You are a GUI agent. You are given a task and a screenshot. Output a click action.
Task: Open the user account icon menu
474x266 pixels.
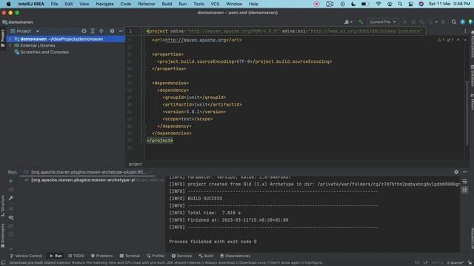[348, 21]
